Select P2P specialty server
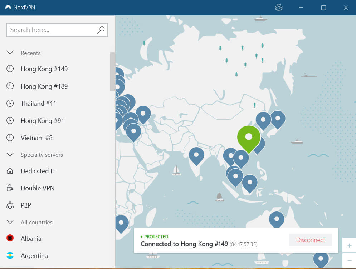Viewport: 356px width, 269px height. pos(26,205)
